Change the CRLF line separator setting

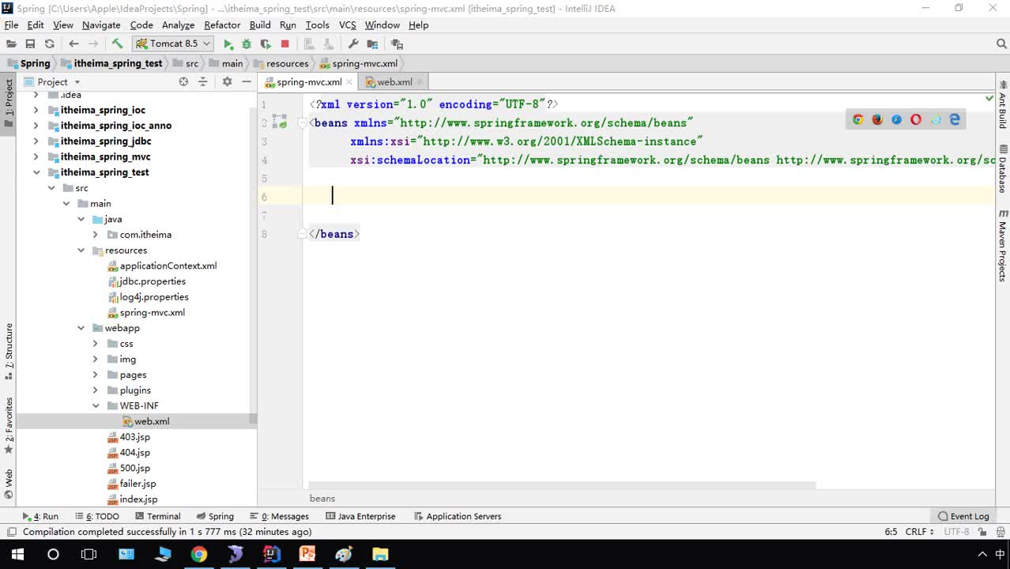click(x=920, y=532)
